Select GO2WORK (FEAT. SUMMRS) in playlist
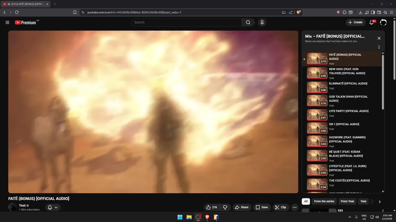The height and width of the screenshot is (222, 396). click(x=342, y=142)
